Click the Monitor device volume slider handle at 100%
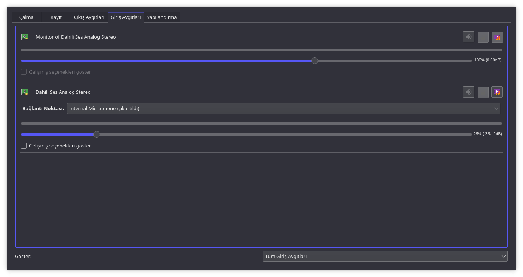 (315, 61)
